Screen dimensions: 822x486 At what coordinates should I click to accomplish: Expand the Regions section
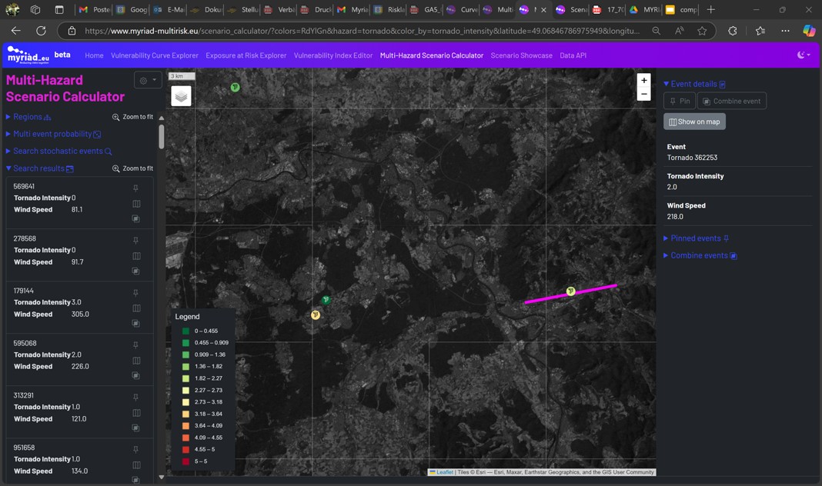[28, 117]
